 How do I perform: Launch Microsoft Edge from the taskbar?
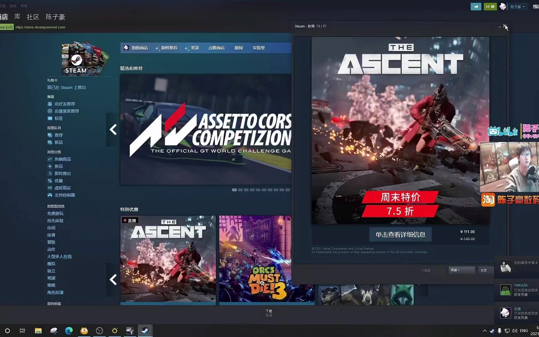coord(69,331)
